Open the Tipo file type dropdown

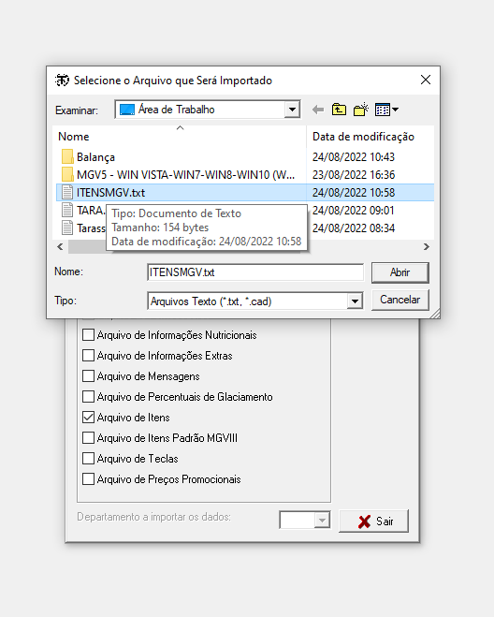[x=355, y=301]
